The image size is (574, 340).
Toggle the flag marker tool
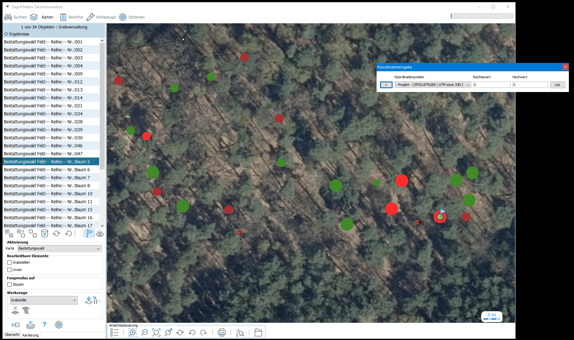click(x=89, y=234)
